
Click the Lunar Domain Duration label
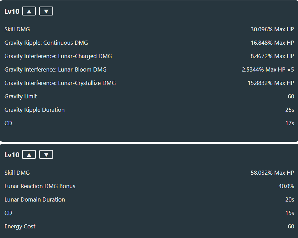click(x=34, y=199)
